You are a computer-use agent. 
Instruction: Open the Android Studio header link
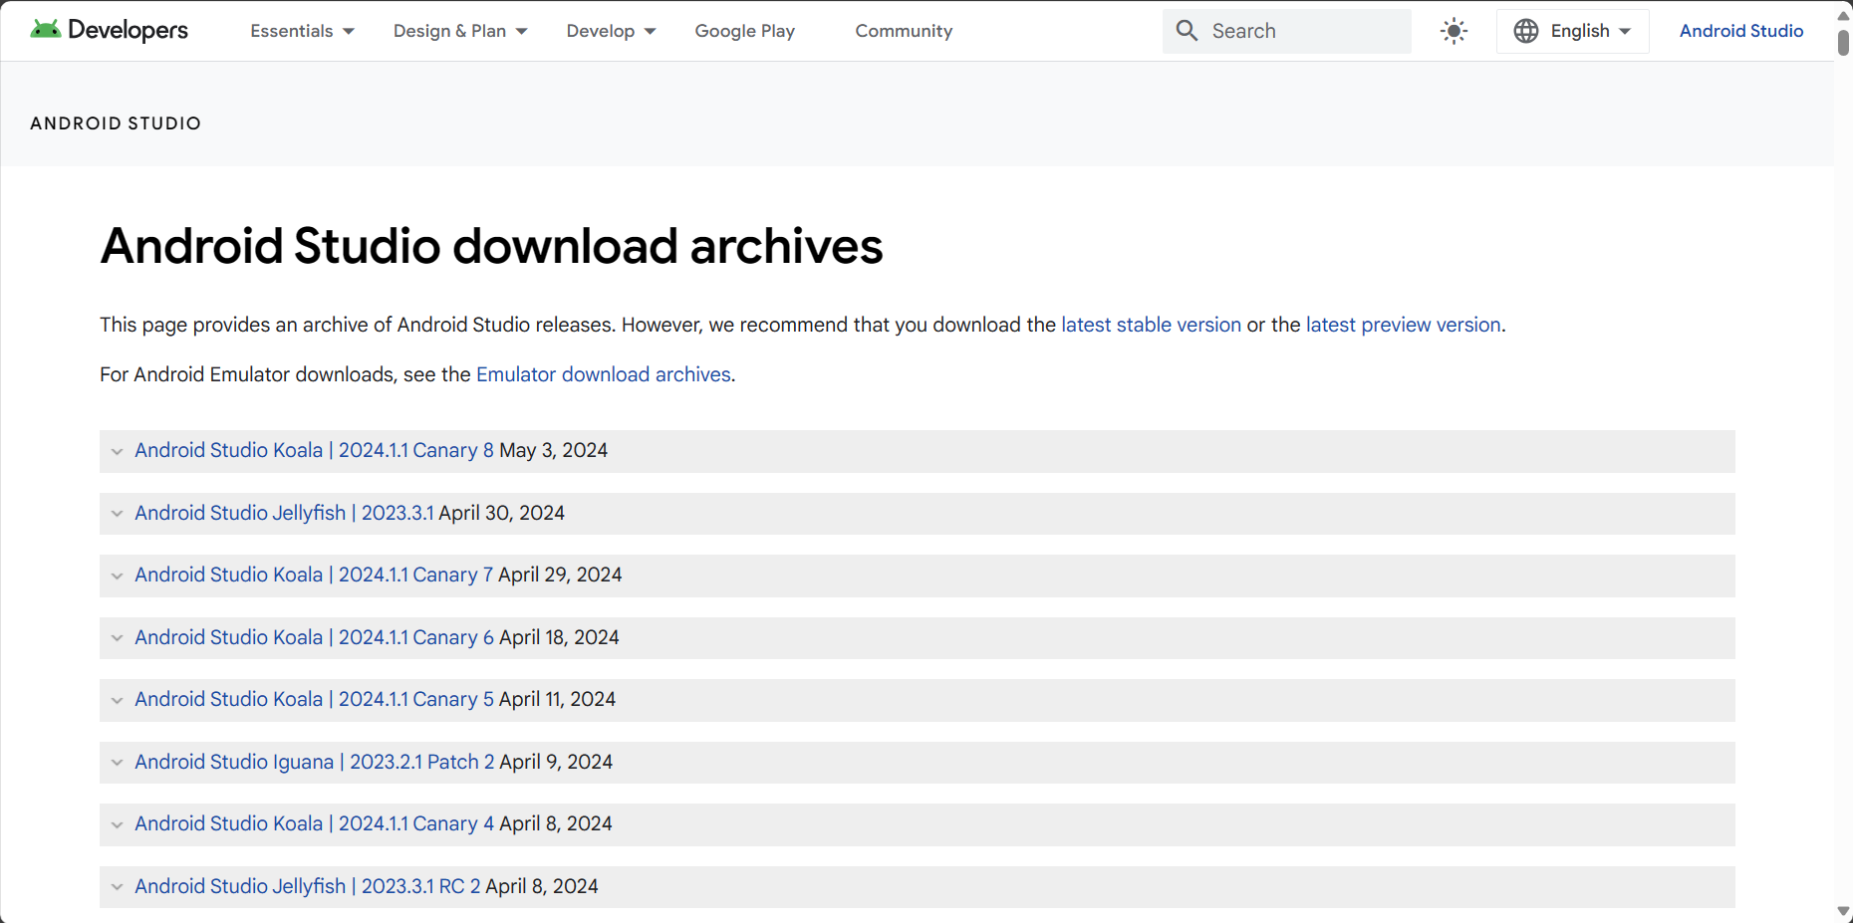(x=1741, y=31)
